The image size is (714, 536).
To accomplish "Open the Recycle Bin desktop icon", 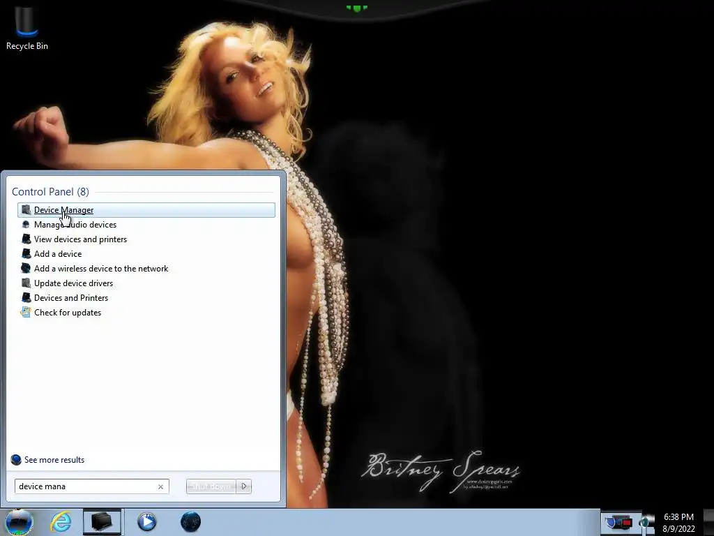I will point(27,28).
